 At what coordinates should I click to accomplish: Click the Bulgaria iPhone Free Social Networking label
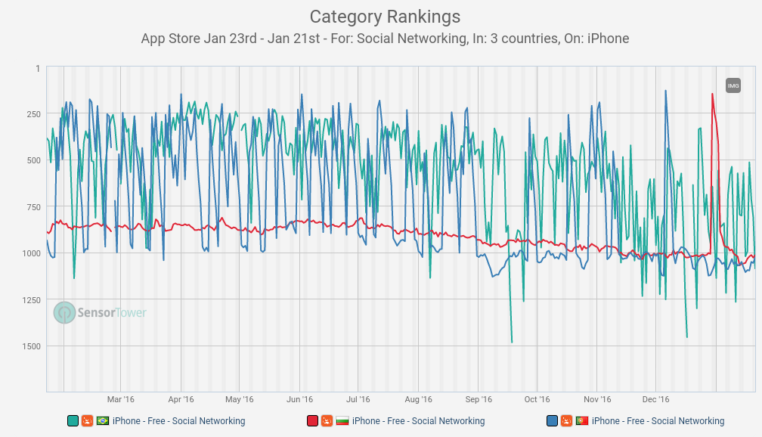click(418, 421)
